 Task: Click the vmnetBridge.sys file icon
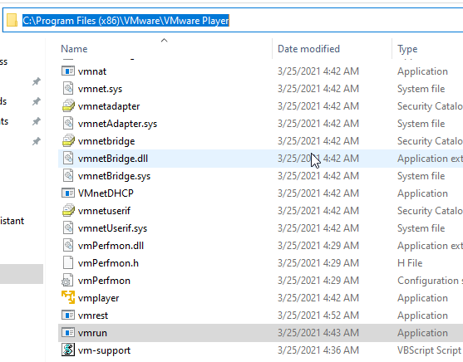pos(68,175)
